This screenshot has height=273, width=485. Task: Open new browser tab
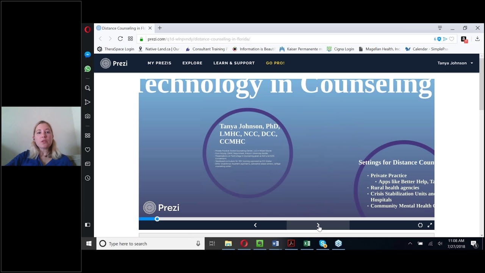[160, 28]
